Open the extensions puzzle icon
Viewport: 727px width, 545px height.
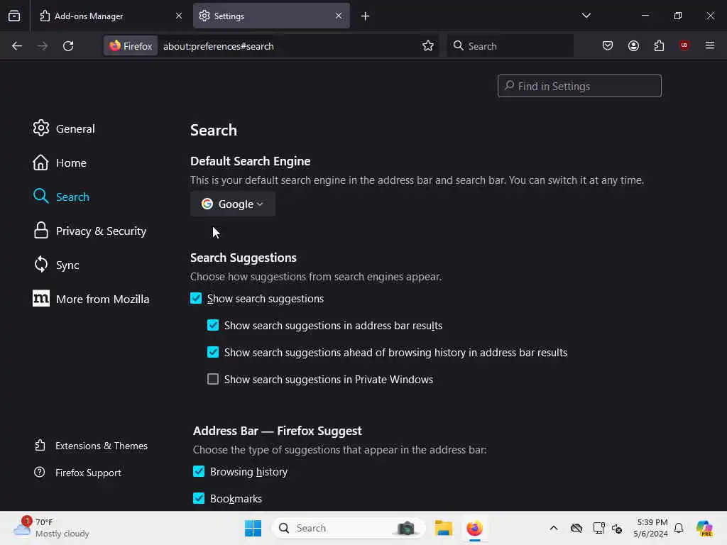659,46
